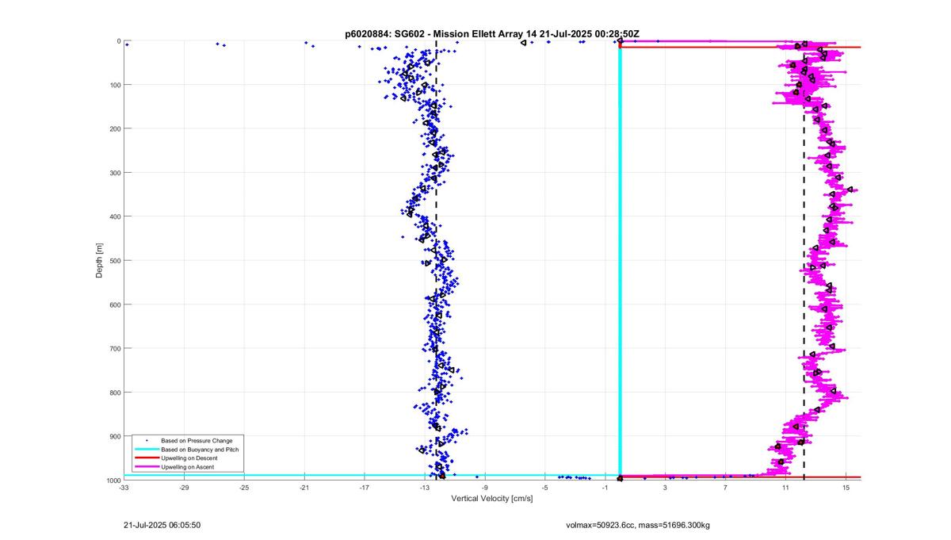Viewport: 951px width, 540px height.
Task: Click legend entry 'Based on Buoyancy and Pitch'
Action: pyautogui.click(x=200, y=449)
